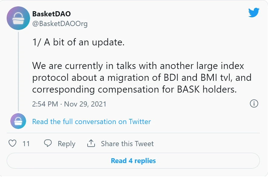Open the 2:54 PM time link
Image resolution: width=268 pixels, height=177 pixels.
[x=45, y=104]
